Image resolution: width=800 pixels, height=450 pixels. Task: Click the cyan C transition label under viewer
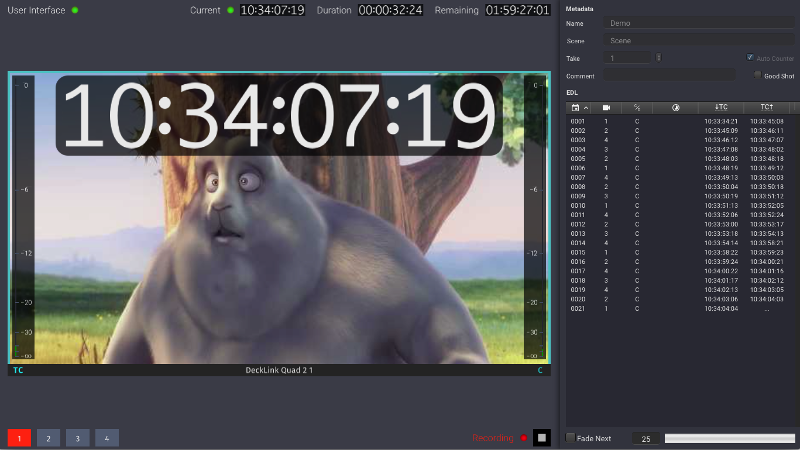pos(540,370)
